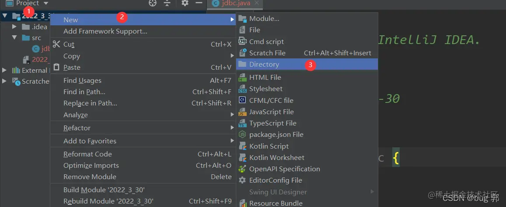Choose Find Usages
506x207 pixels.
[x=143, y=80]
